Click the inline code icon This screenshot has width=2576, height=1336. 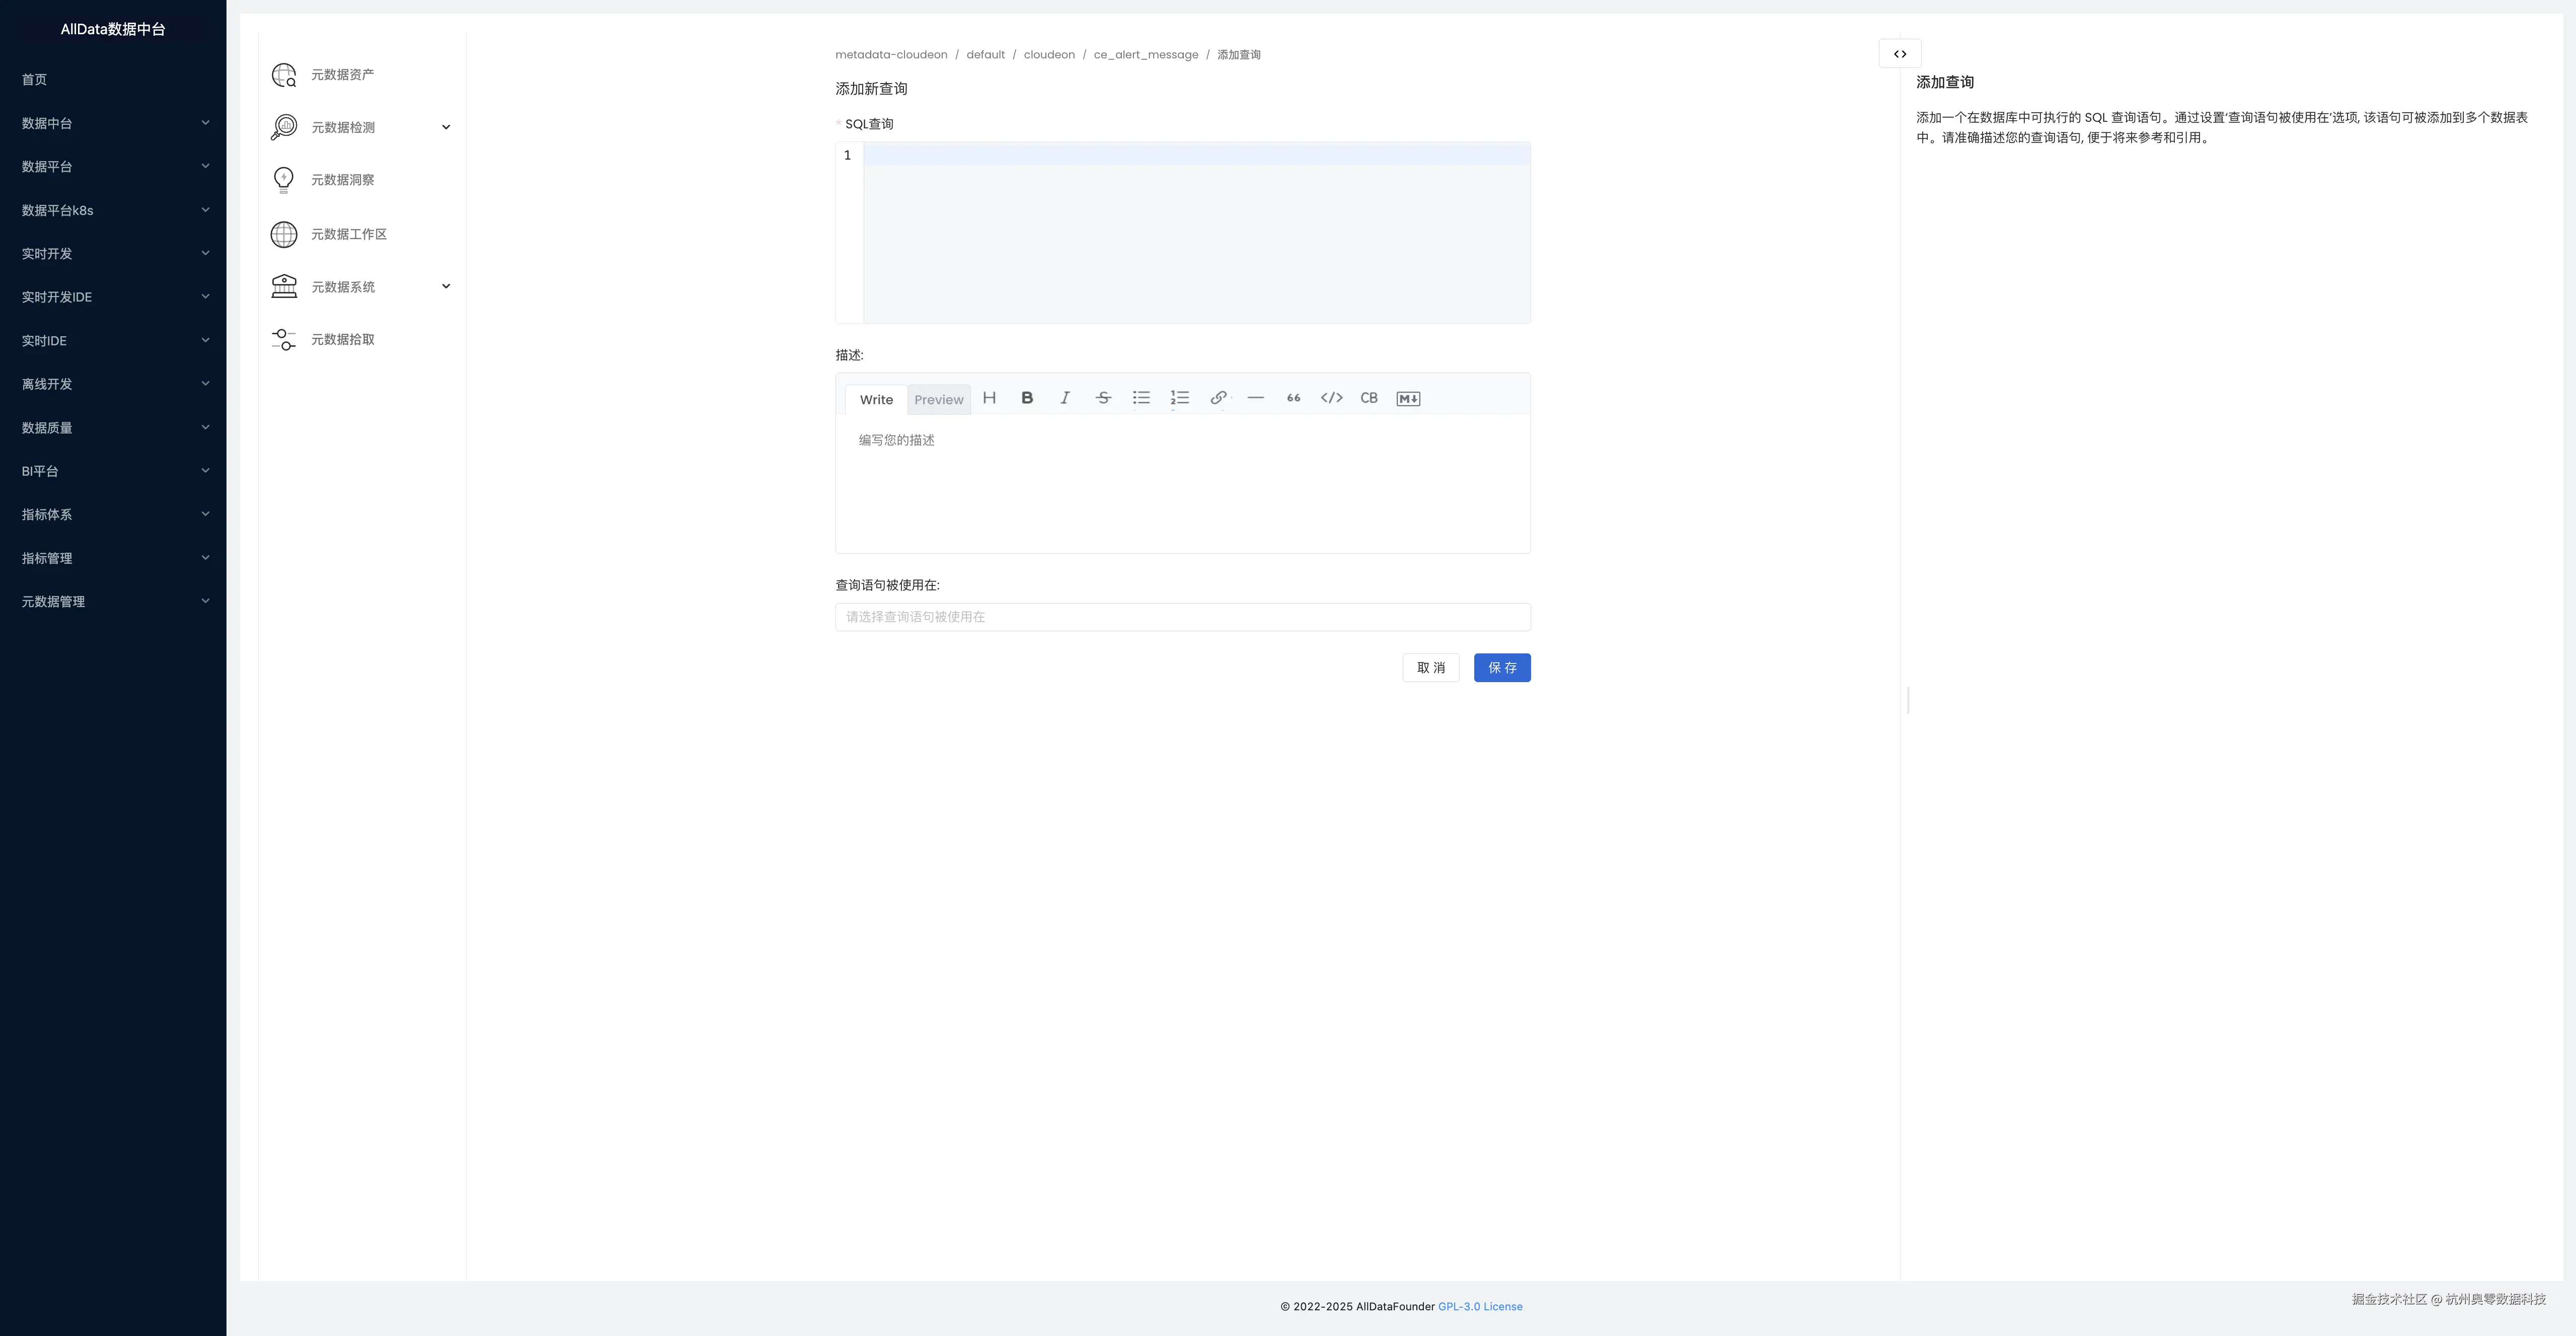[x=1331, y=398]
